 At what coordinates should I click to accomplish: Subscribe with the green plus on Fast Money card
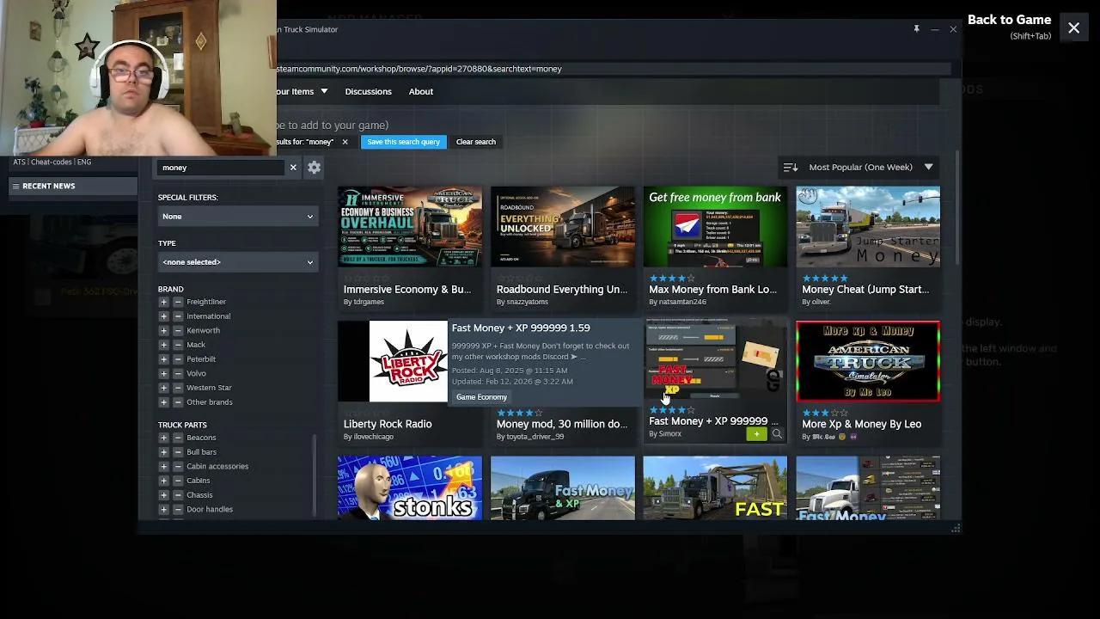[x=756, y=434]
